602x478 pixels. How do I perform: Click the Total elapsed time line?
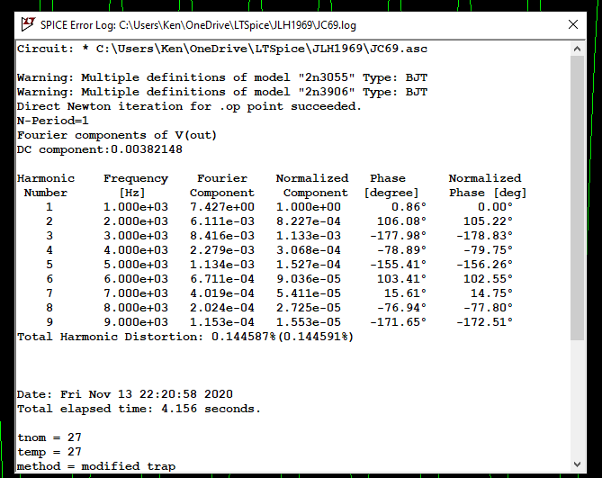(139, 409)
